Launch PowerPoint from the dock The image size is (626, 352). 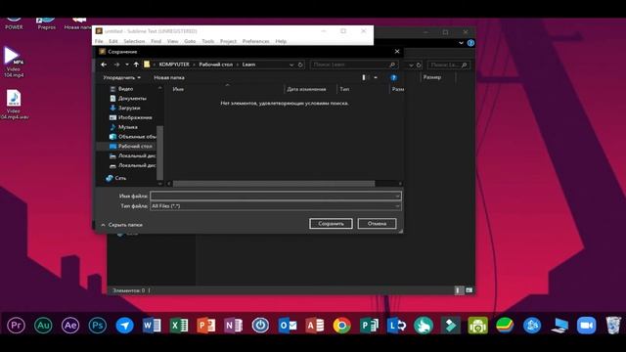[206, 326]
